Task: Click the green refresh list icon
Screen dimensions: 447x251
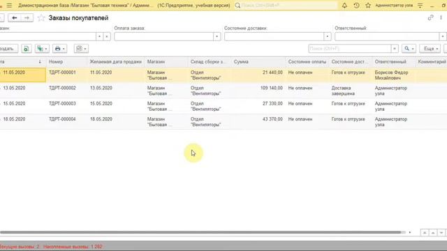Action: [27, 49]
